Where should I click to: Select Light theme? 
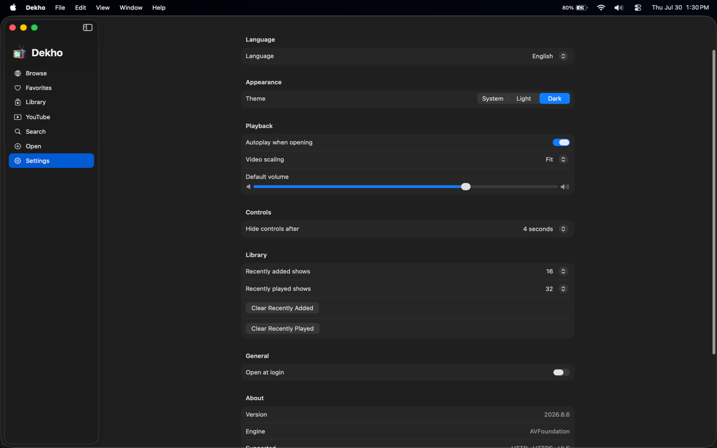tap(524, 99)
